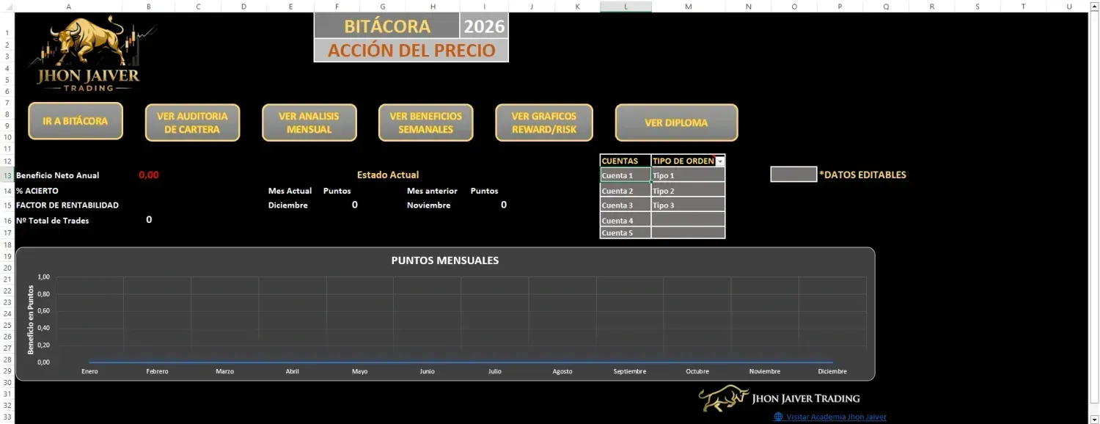Image resolution: width=1100 pixels, height=424 pixels.
Task: Select the cell showing 2026
Action: (x=483, y=26)
